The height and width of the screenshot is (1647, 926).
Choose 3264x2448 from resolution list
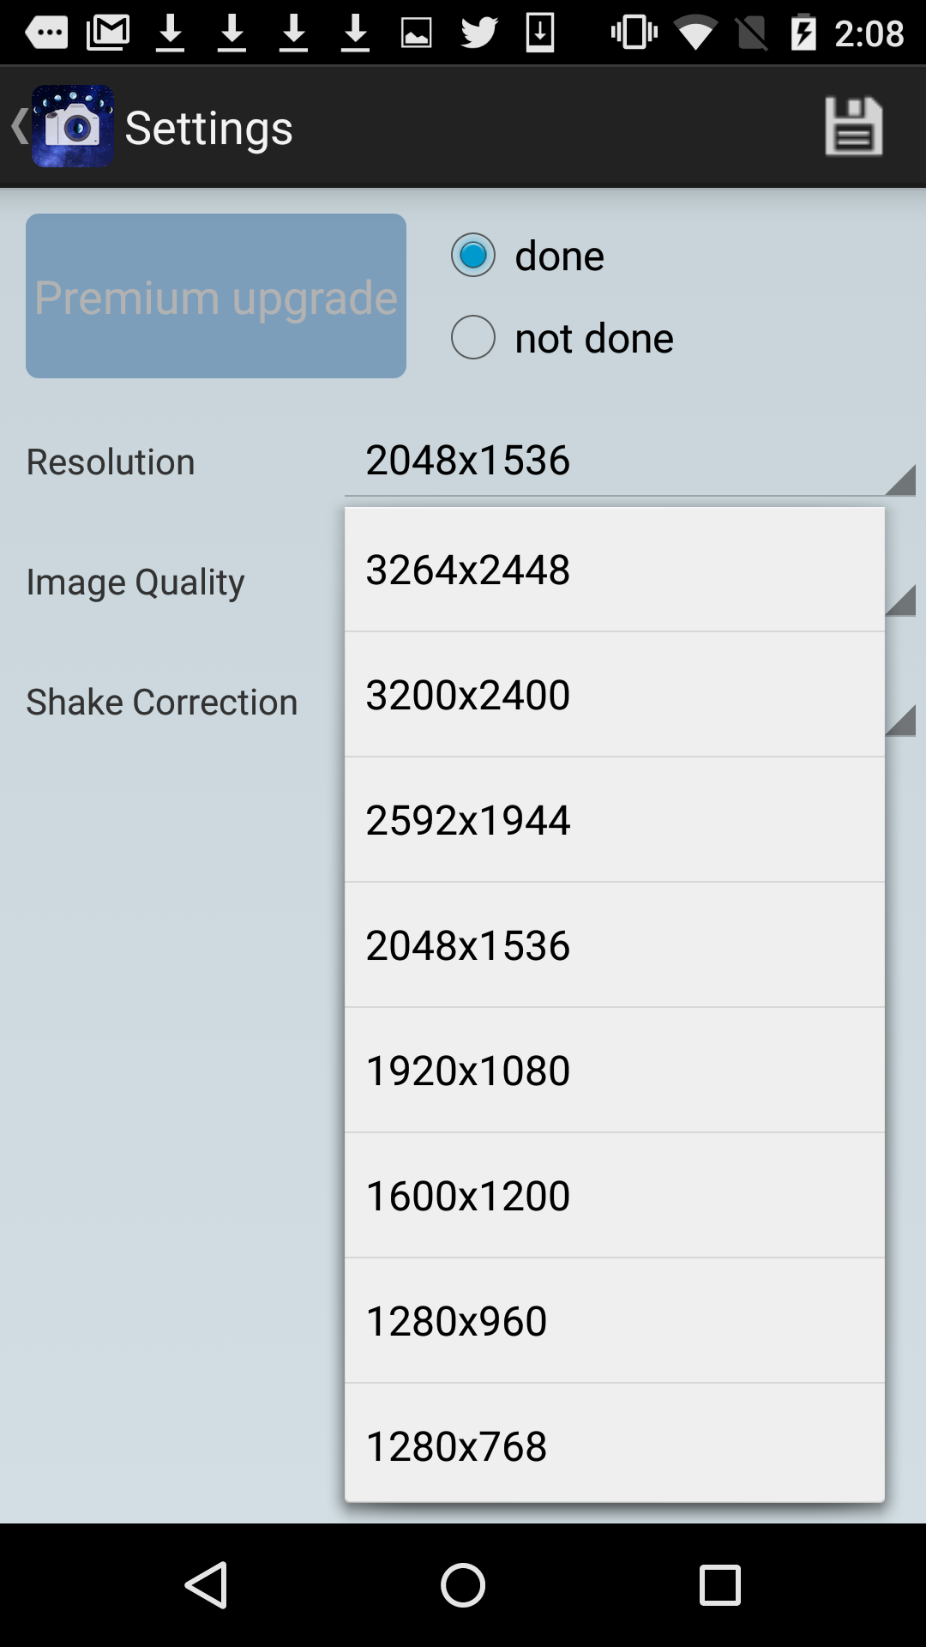pyautogui.click(x=614, y=570)
